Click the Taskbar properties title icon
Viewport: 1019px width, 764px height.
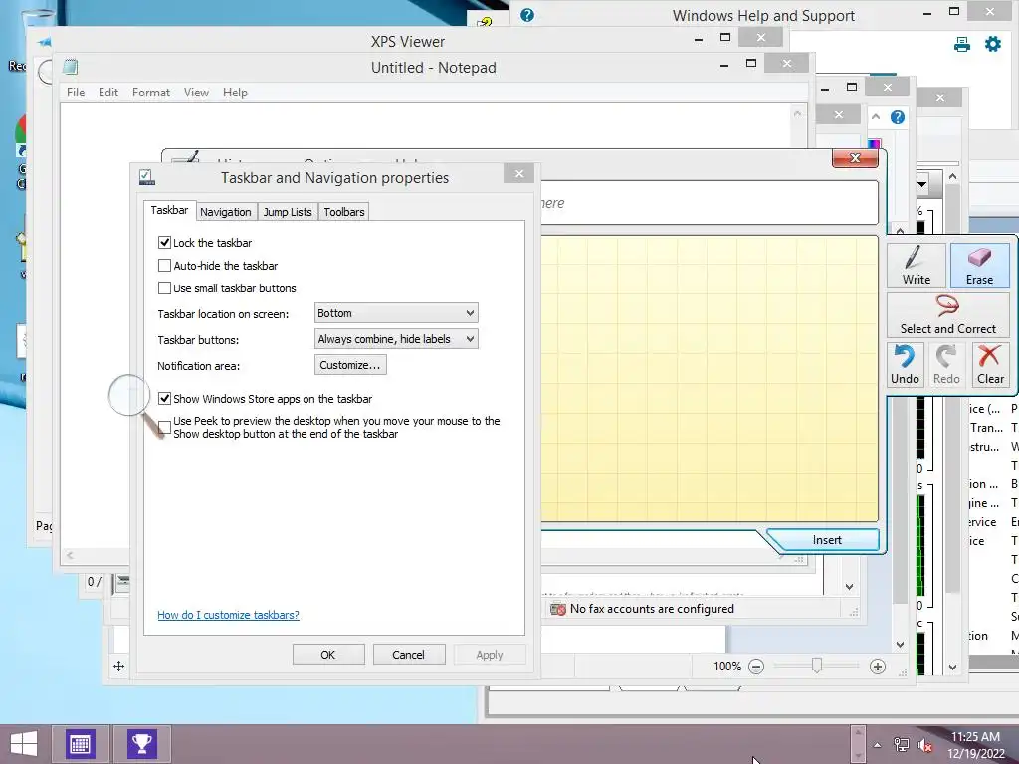pyautogui.click(x=147, y=177)
